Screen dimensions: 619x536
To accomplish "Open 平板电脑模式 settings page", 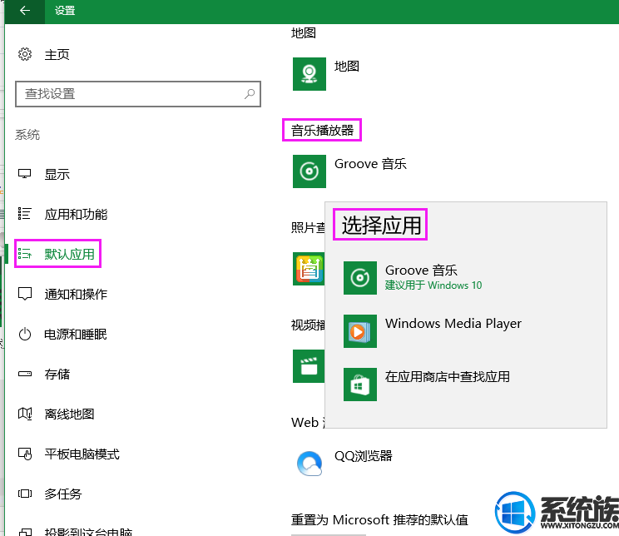I will 82,454.
